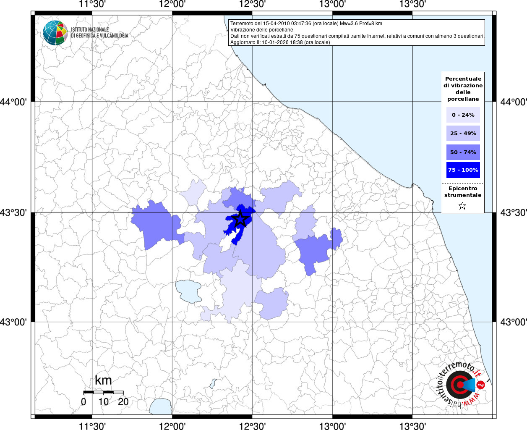Select the 0 - 24% legend swatch
The image size is (527, 430).
463,115
